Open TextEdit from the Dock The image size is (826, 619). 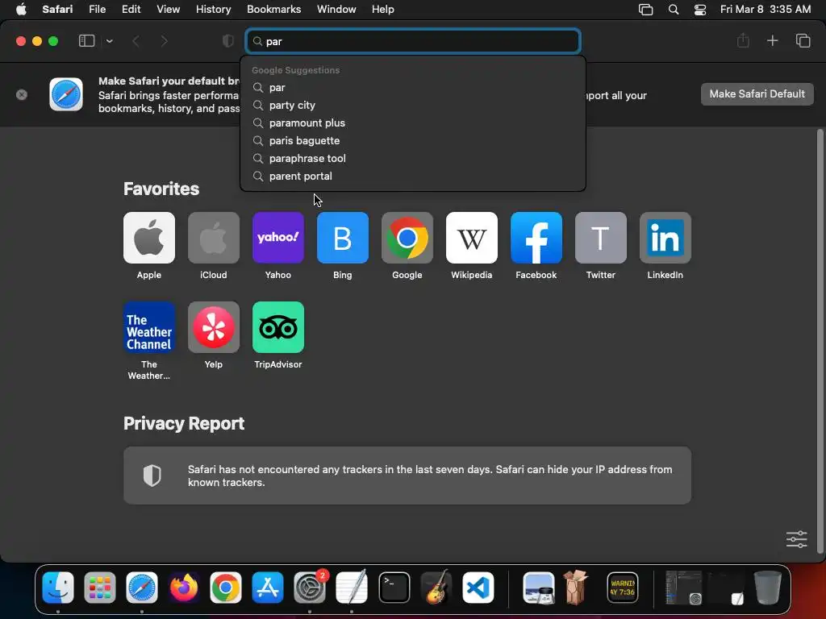(x=352, y=588)
